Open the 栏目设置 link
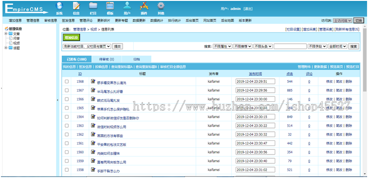The width and height of the screenshot is (368, 178). (x=293, y=29)
